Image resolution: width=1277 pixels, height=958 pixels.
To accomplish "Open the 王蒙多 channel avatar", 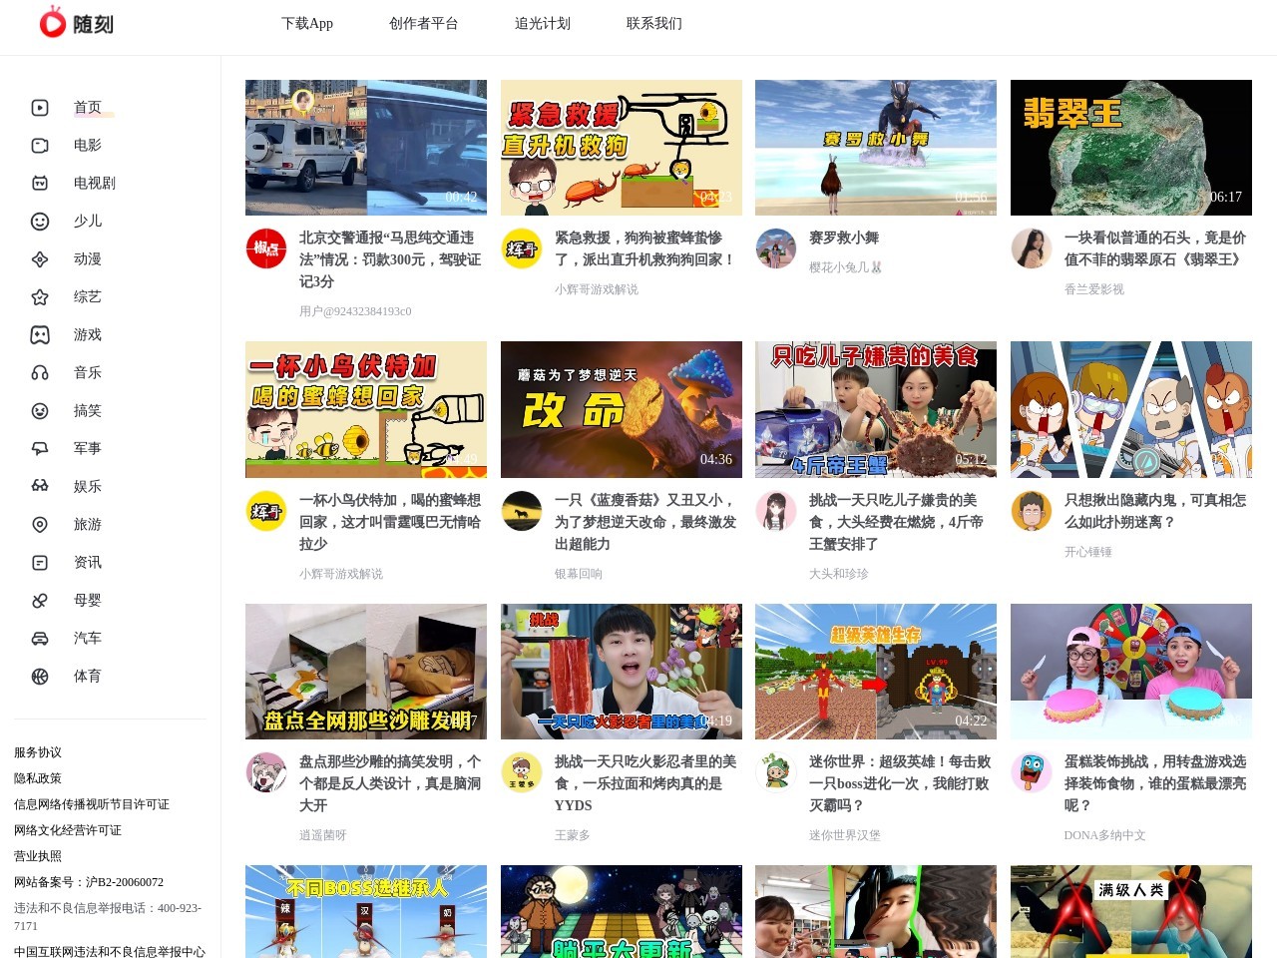I will point(521,772).
